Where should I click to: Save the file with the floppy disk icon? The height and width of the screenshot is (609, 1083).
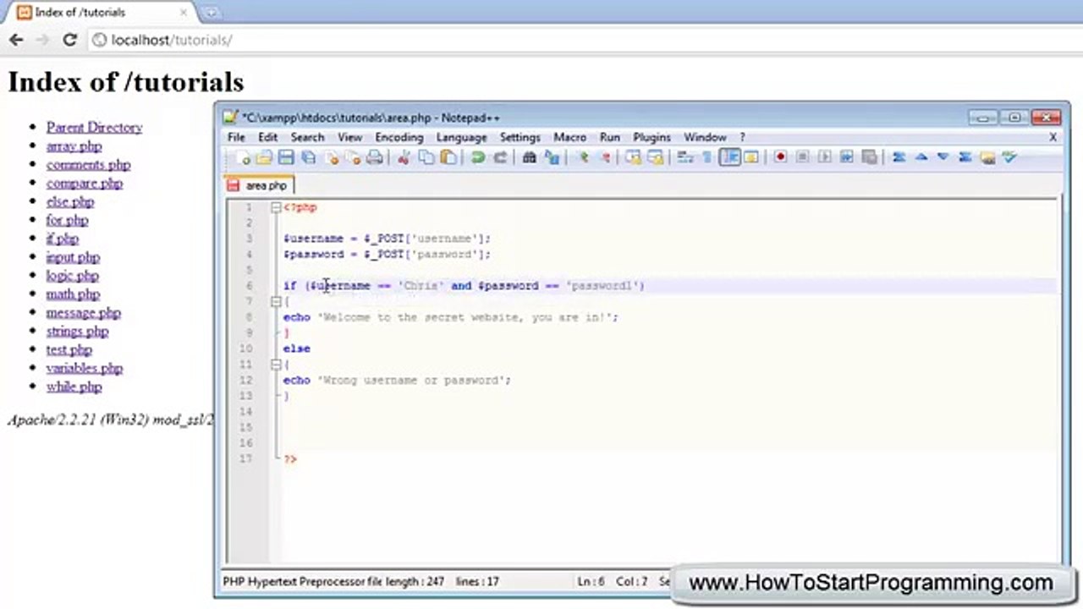pyautogui.click(x=286, y=157)
